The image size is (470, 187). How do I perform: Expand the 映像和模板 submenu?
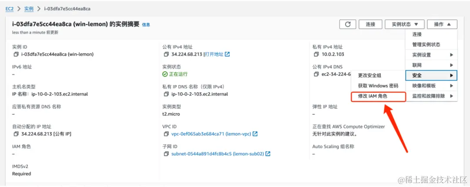431,86
